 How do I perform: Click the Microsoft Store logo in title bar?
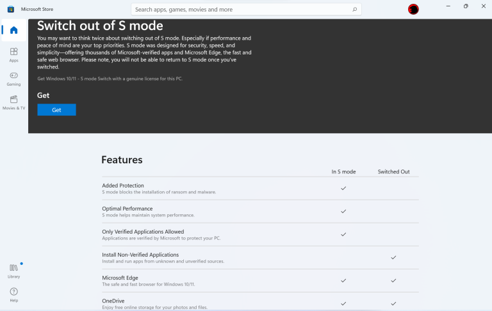pos(11,10)
